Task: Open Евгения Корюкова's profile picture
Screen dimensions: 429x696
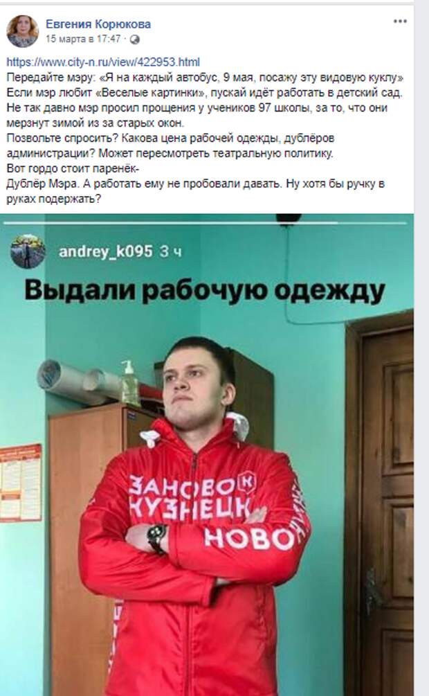Action: [x=22, y=31]
